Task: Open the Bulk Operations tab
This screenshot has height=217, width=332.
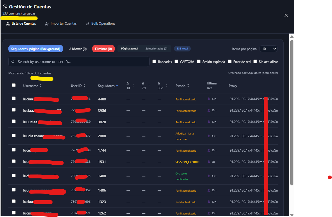Action: point(101,23)
